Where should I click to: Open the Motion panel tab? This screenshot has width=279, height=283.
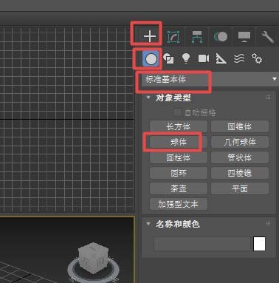pos(221,37)
